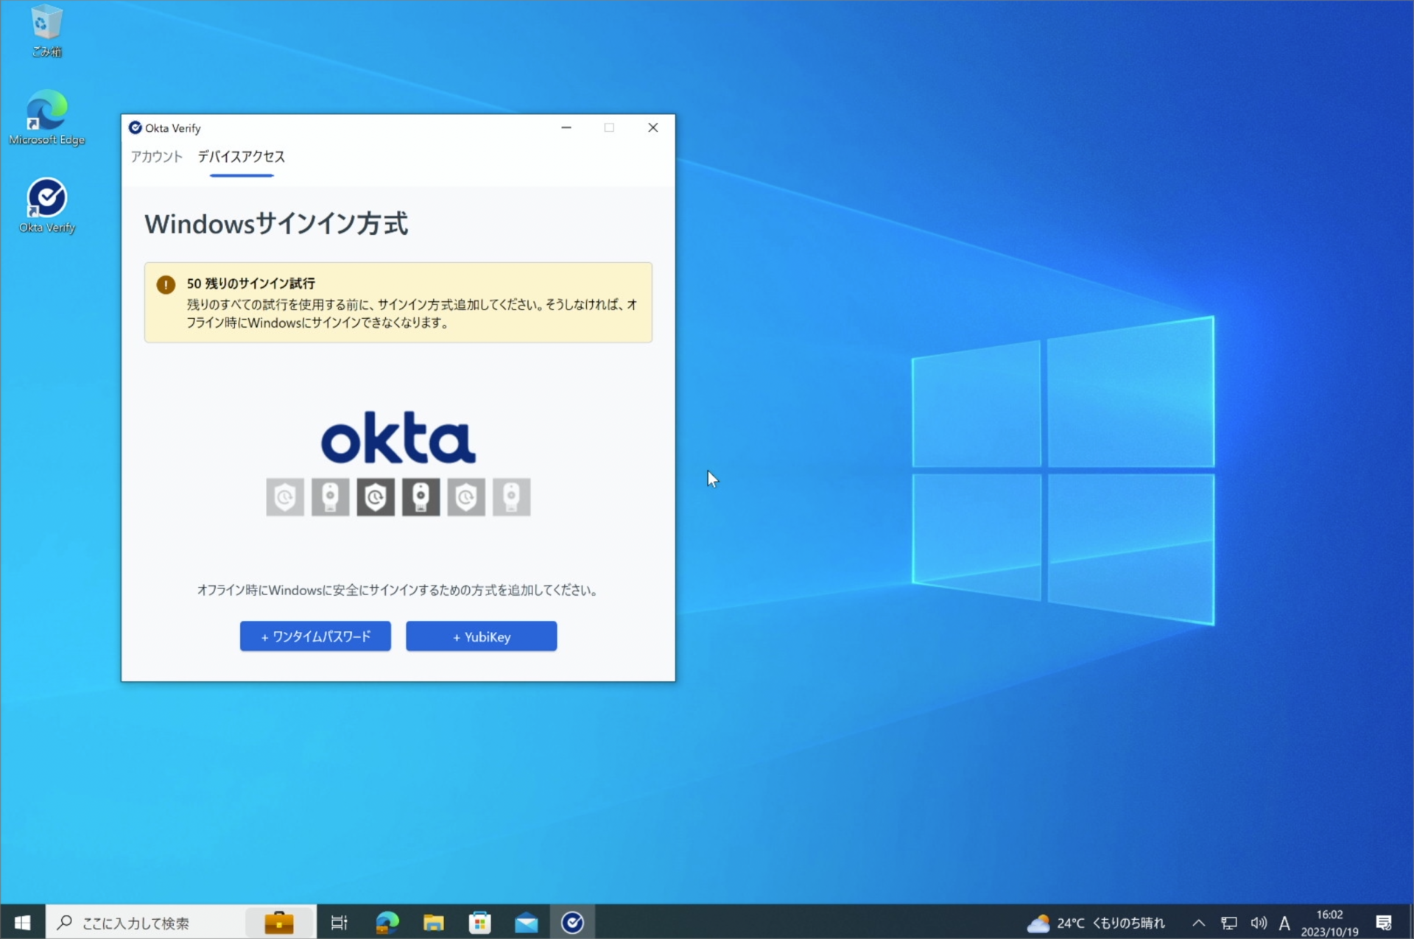Click the YubiKey add button

(x=481, y=636)
